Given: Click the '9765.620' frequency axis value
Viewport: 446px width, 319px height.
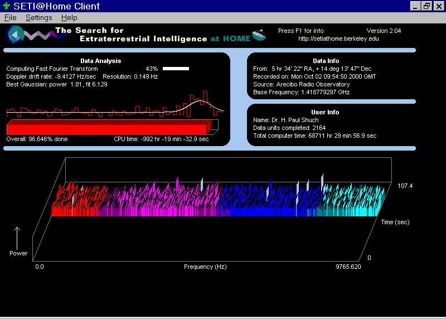Looking at the screenshot, I should click(348, 267).
